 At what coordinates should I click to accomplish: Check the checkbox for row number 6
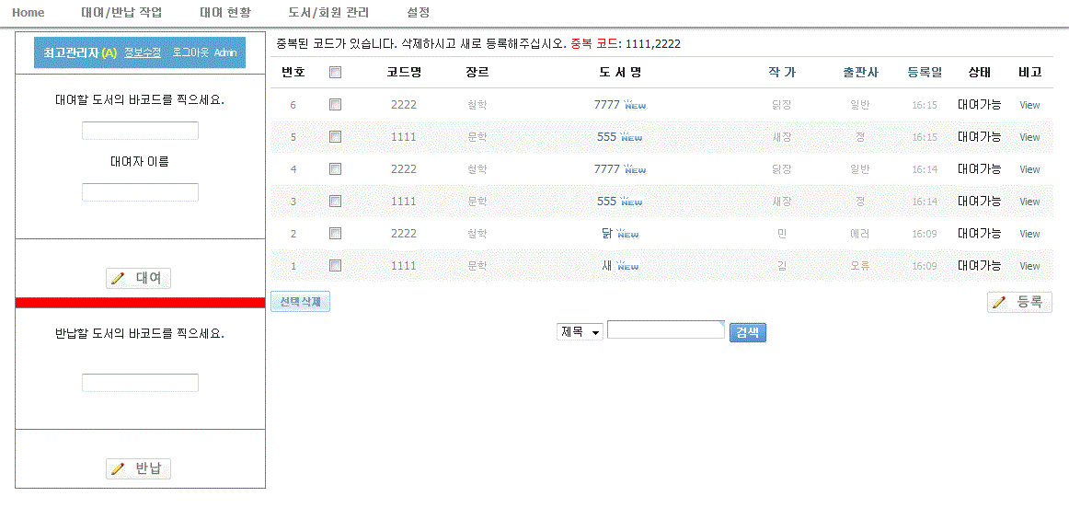pos(335,104)
